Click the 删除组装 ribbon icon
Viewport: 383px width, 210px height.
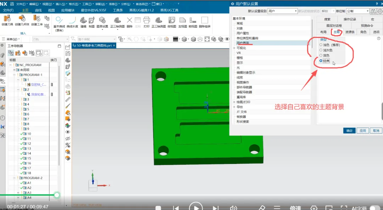coord(205,20)
